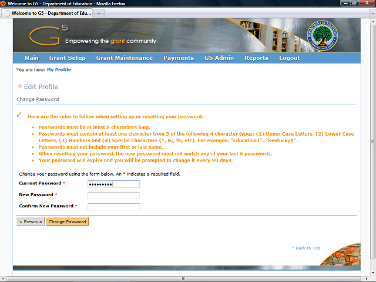Open the Grant Setup menu
Image resolution: width=376 pixels, height=282 pixels.
pyautogui.click(x=68, y=58)
